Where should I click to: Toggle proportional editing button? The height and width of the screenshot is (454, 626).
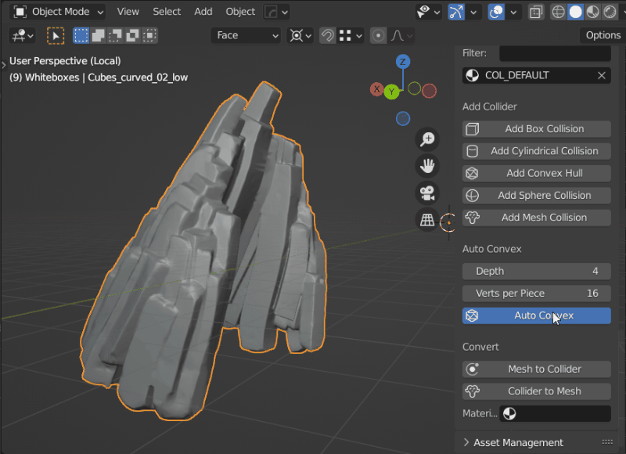pos(379,35)
